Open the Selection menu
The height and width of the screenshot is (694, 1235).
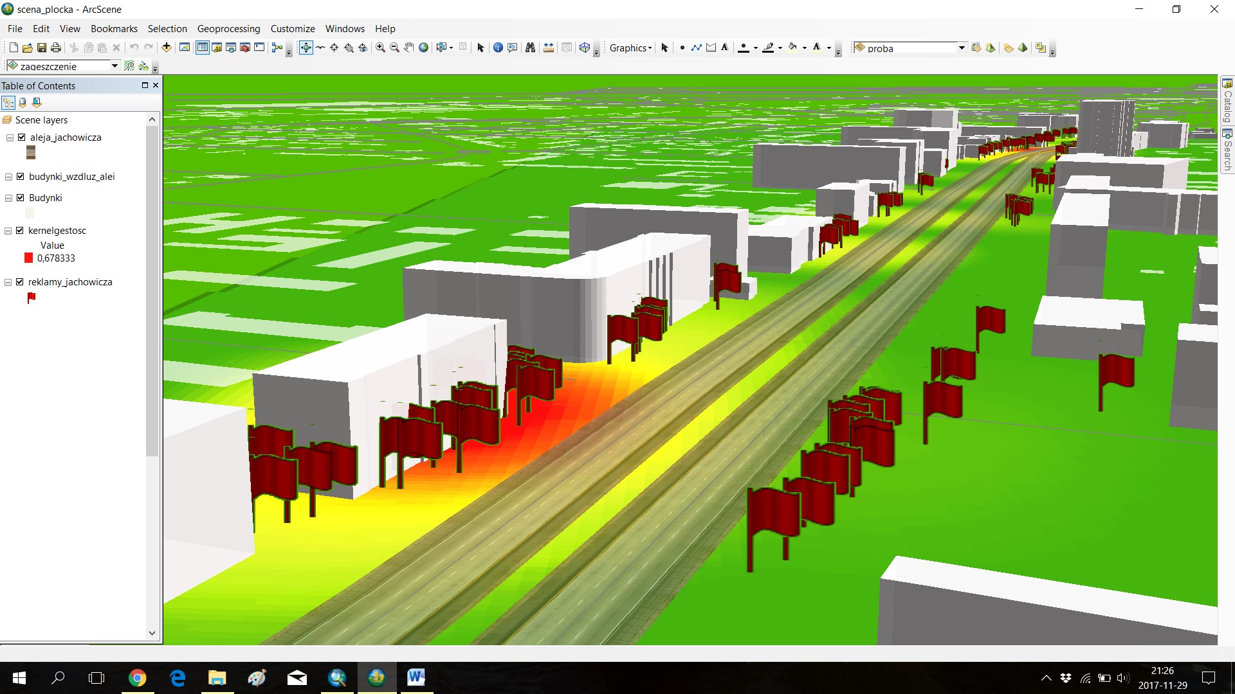point(167,29)
